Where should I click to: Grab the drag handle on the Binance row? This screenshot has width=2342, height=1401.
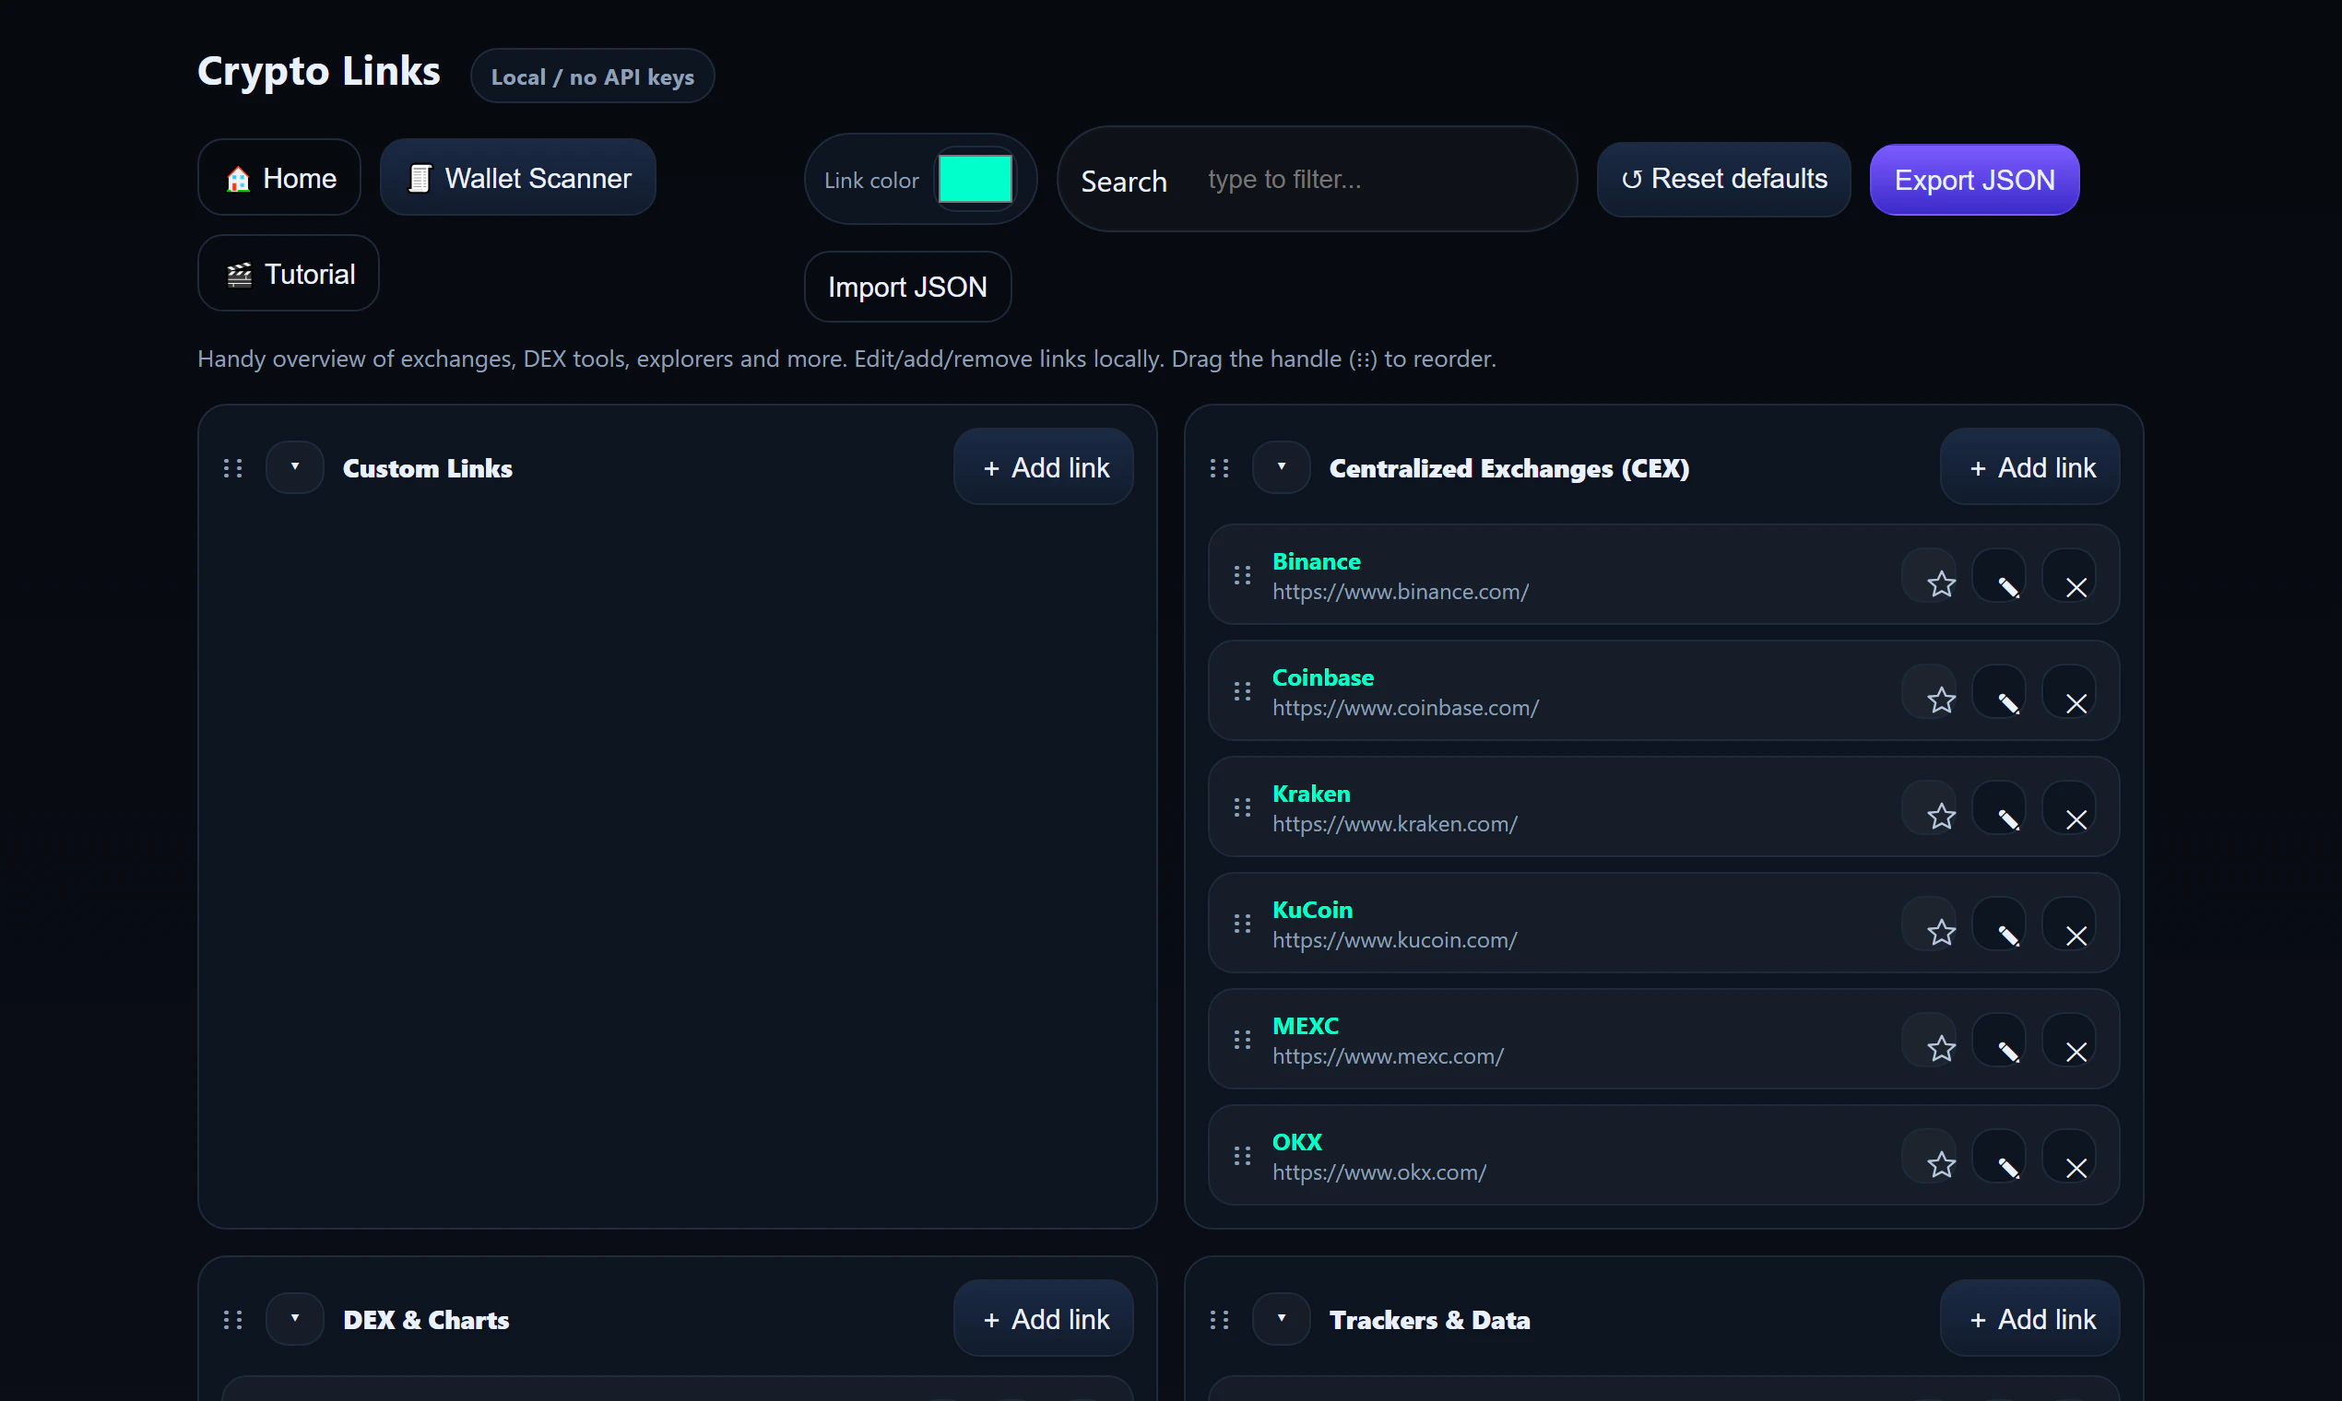(x=1242, y=575)
